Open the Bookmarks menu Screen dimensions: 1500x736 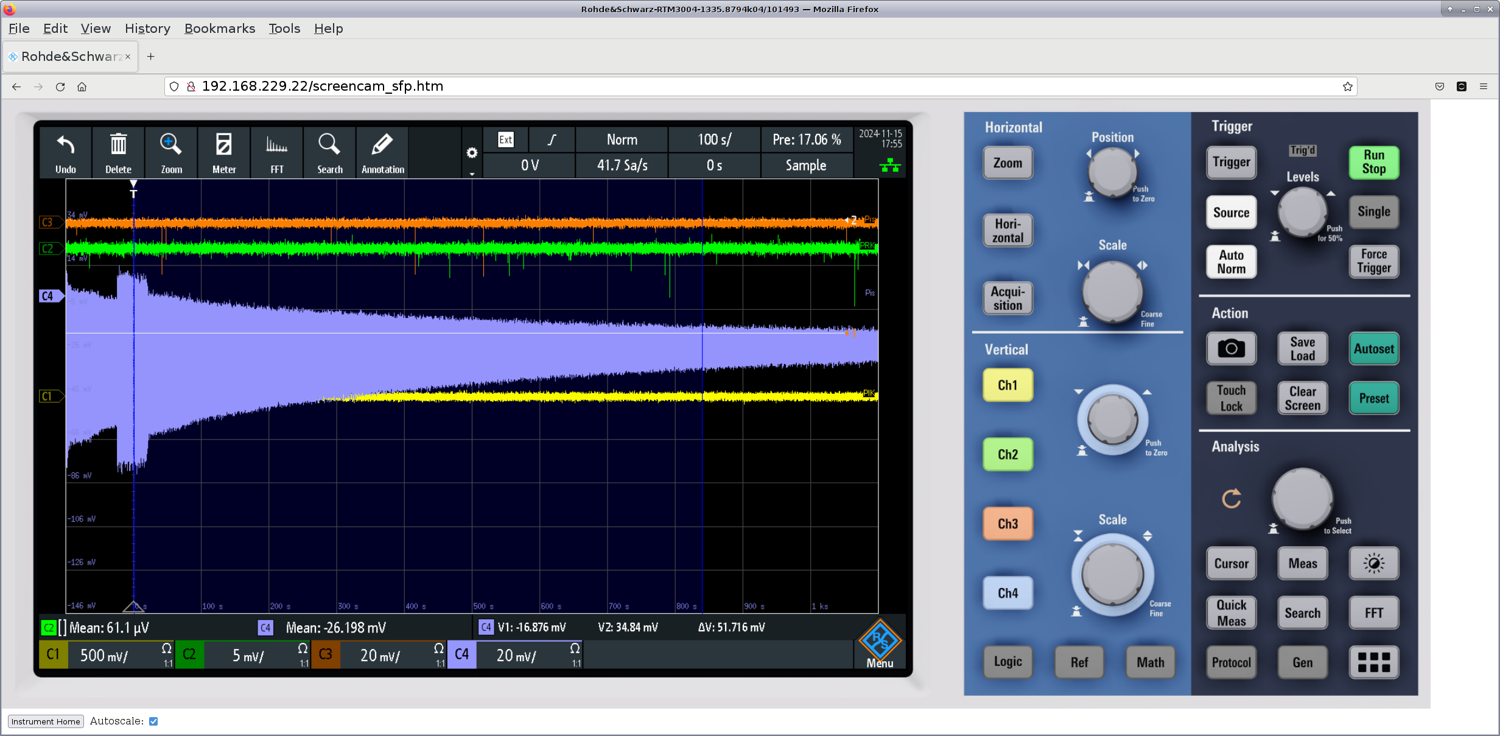tap(219, 29)
